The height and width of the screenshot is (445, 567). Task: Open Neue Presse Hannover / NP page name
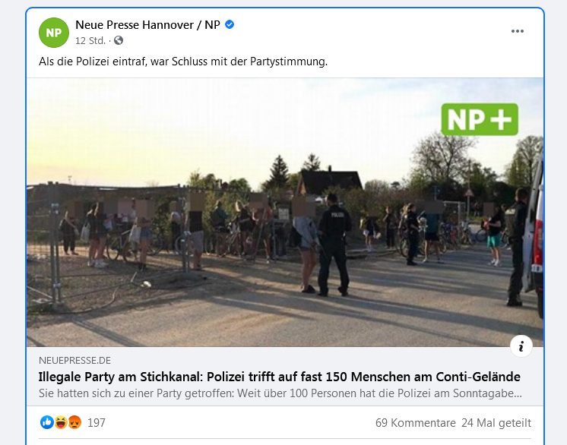click(x=147, y=25)
